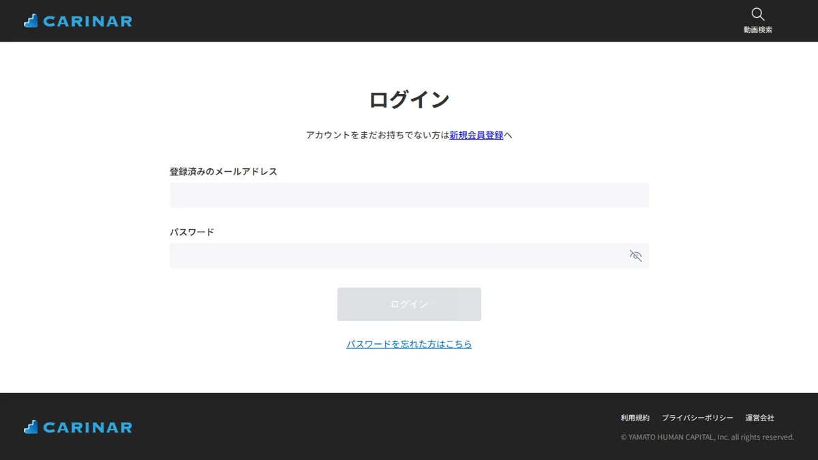This screenshot has height=460, width=818.
Task: Open the パスワードを忘れた方はこちら link
Action: [409, 344]
